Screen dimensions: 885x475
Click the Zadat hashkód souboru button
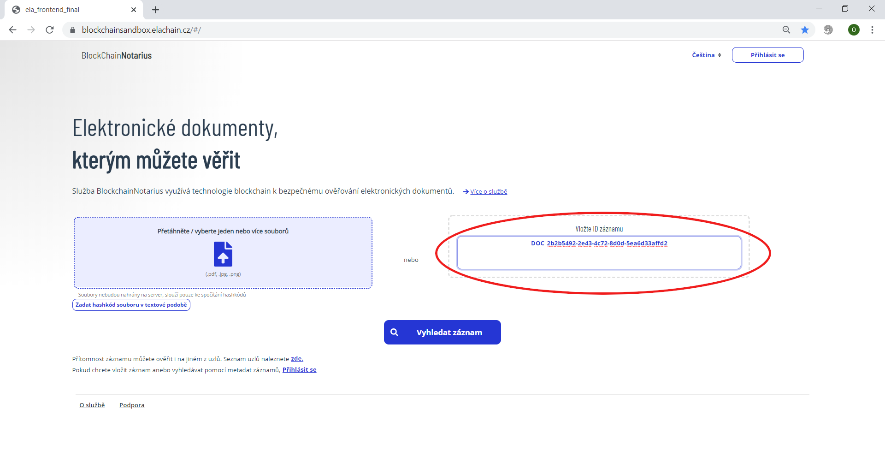[131, 305]
